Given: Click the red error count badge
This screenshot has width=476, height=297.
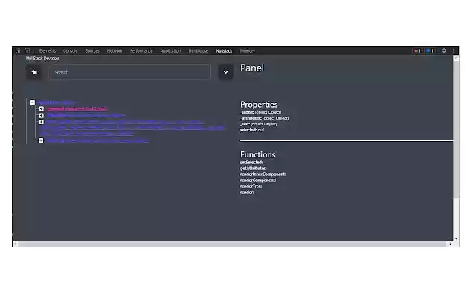Looking at the screenshot, I should [x=417, y=51].
